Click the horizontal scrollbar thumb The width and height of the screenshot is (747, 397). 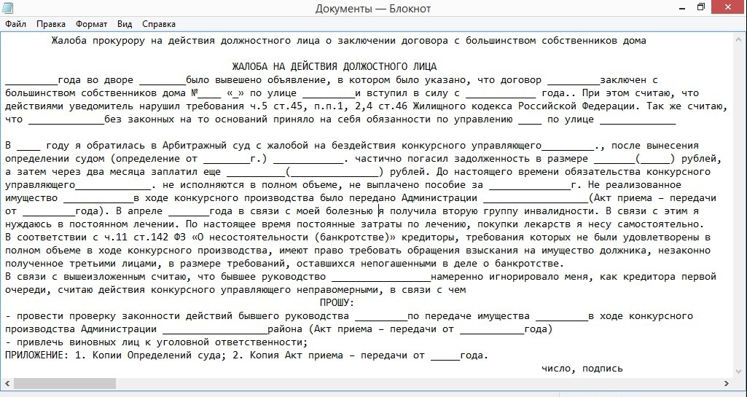point(65,383)
